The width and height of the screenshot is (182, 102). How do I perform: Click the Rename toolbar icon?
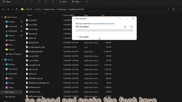click(39, 2)
